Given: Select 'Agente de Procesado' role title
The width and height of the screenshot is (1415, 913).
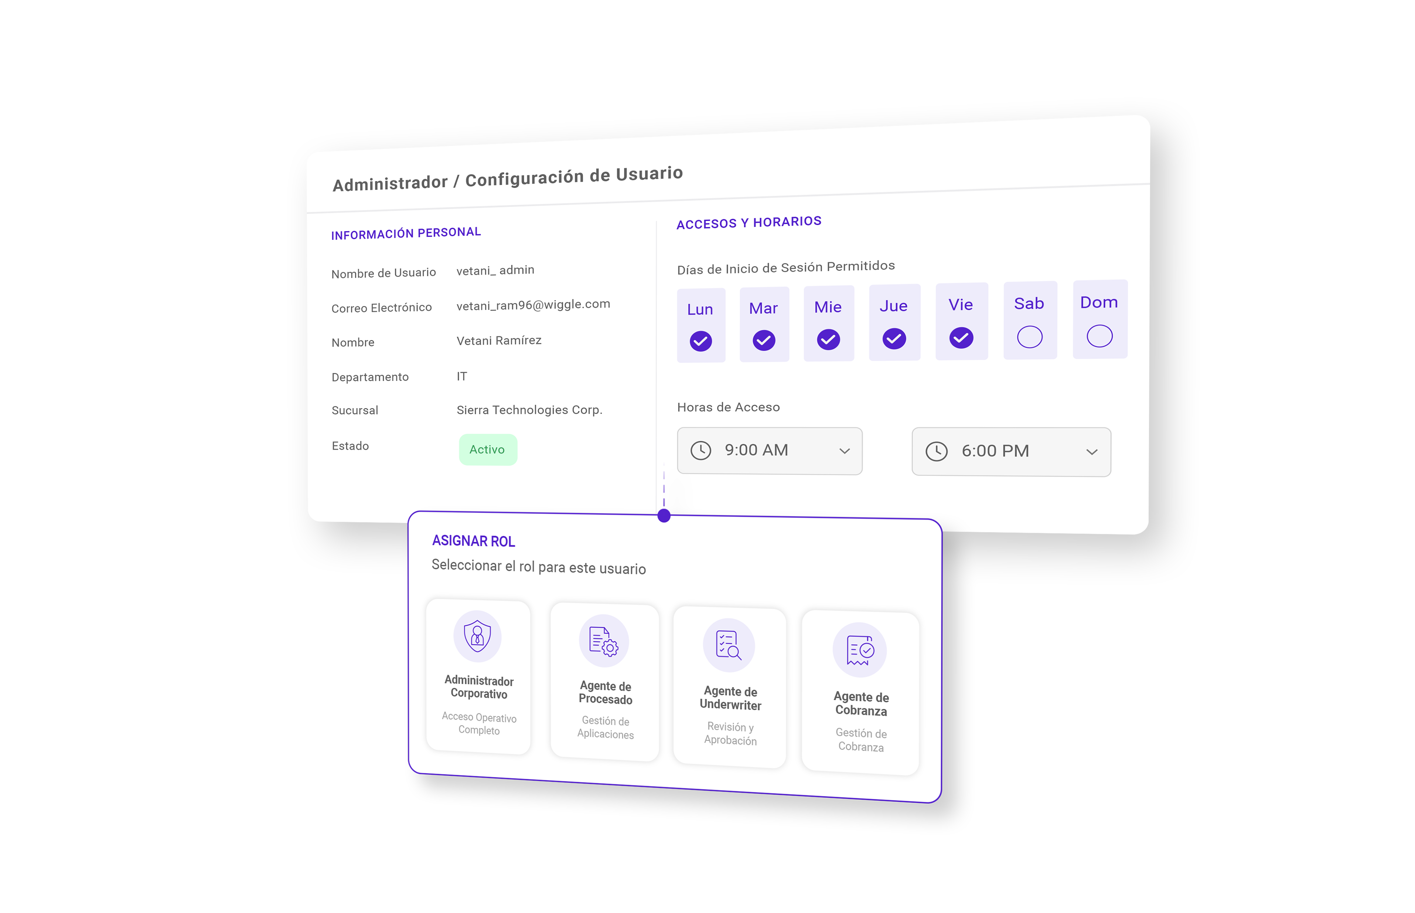Looking at the screenshot, I should [605, 692].
